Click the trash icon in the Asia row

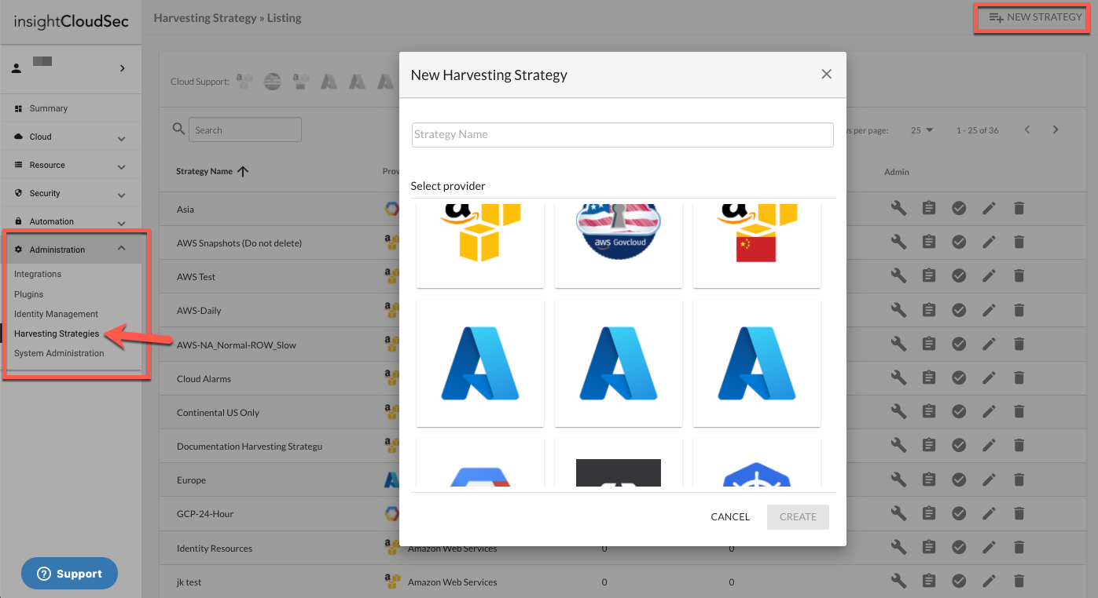pos(1019,208)
